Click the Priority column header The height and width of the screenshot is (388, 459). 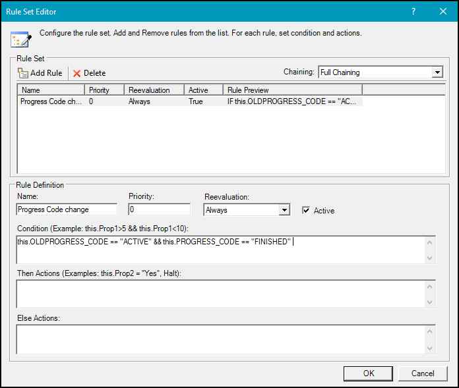pyautogui.click(x=104, y=90)
